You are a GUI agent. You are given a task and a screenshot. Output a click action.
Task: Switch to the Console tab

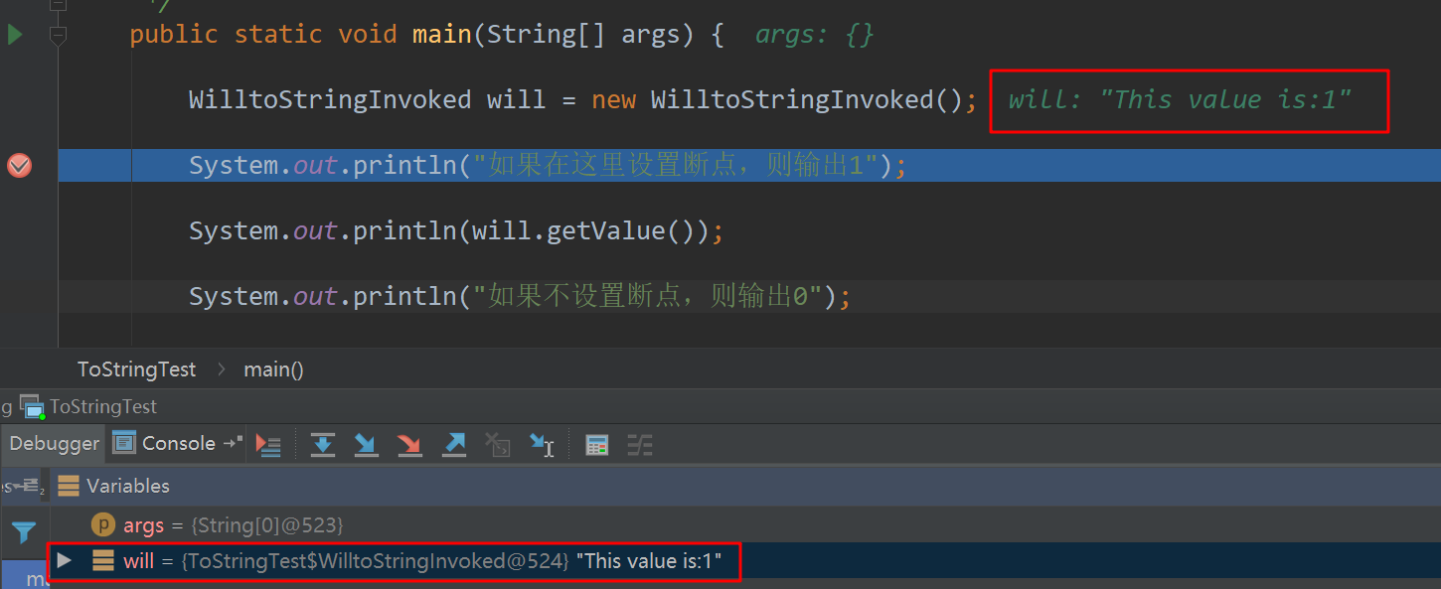179,443
